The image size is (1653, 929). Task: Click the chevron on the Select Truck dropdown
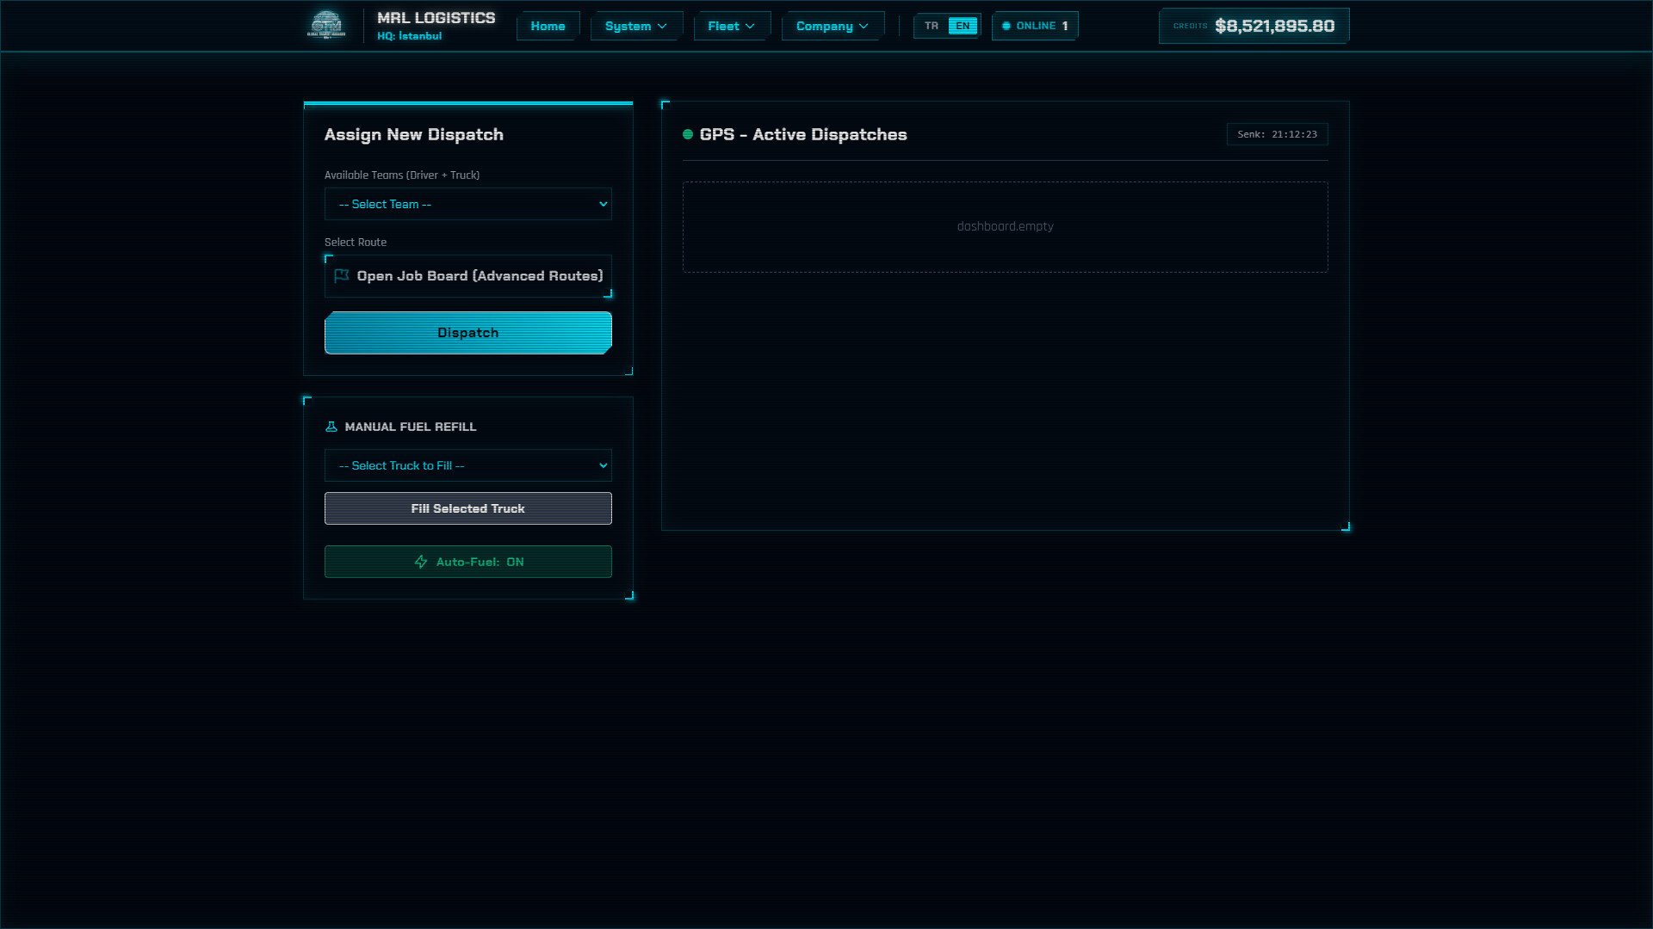pyautogui.click(x=601, y=465)
